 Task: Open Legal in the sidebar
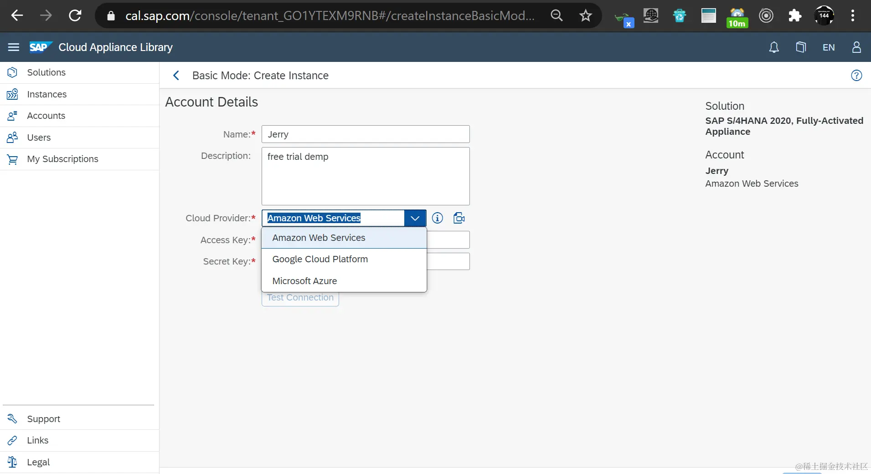pos(80,462)
